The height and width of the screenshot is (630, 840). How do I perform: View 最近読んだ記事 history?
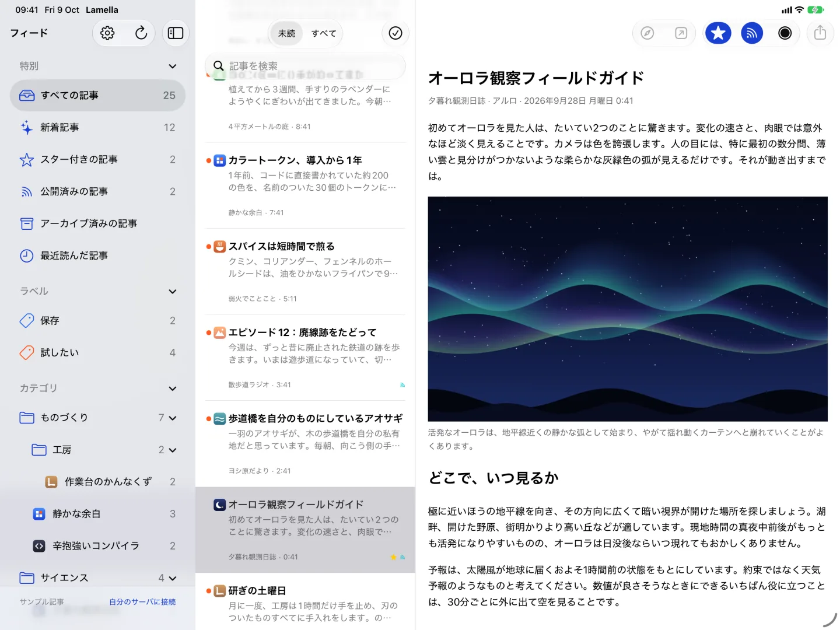click(98, 256)
